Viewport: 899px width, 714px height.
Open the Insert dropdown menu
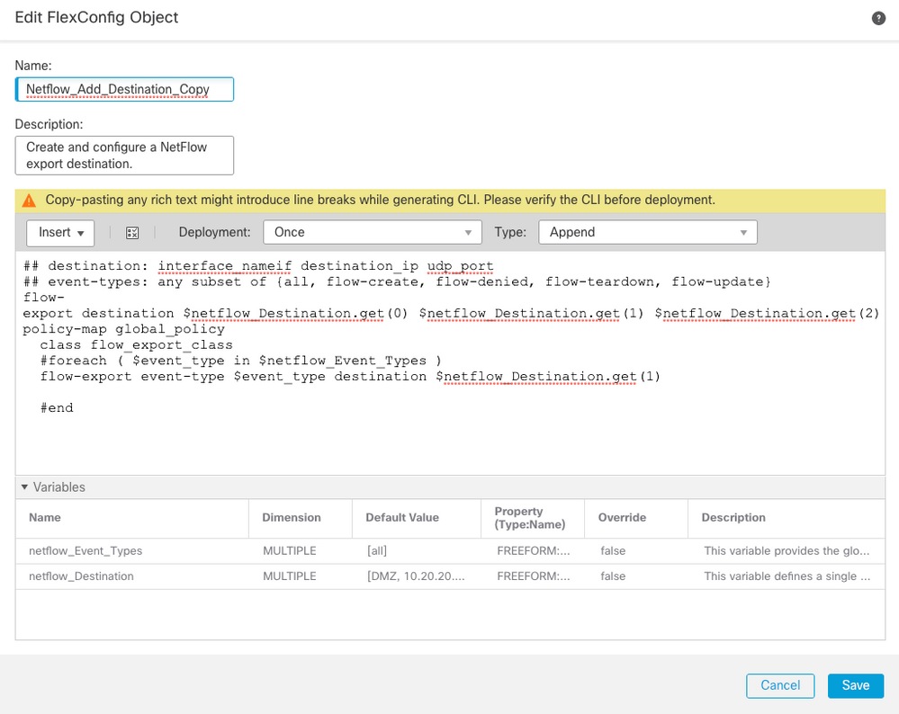coord(59,232)
